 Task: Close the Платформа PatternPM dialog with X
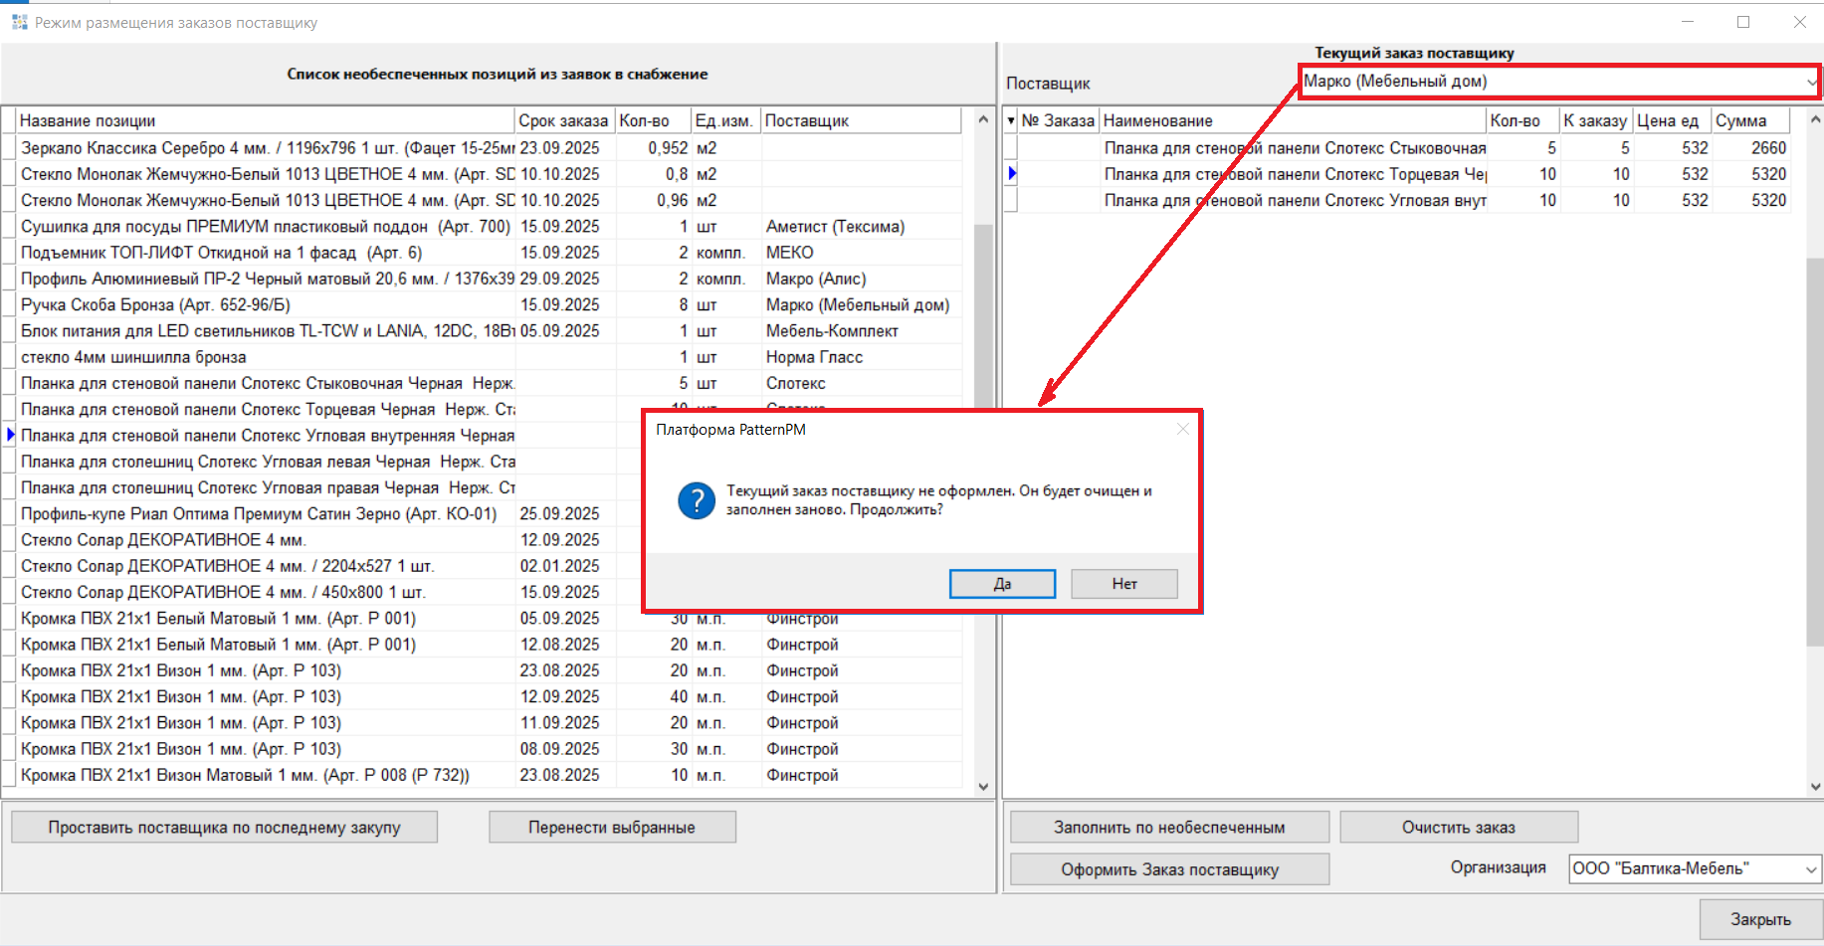(1182, 429)
